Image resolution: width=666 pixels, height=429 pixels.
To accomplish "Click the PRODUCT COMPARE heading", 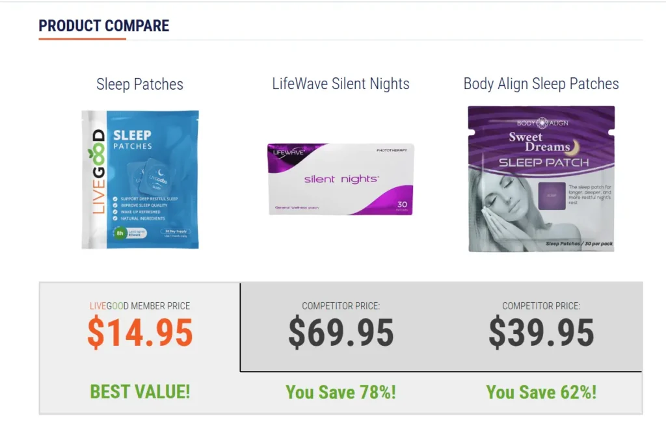I will 104,26.
